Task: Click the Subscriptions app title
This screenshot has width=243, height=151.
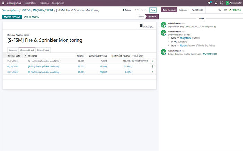Action: 13,3
